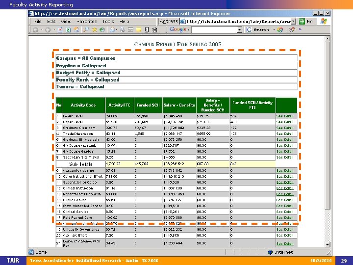Open See Detail for Graduate Classroom row

pyautogui.click(x=285, y=128)
